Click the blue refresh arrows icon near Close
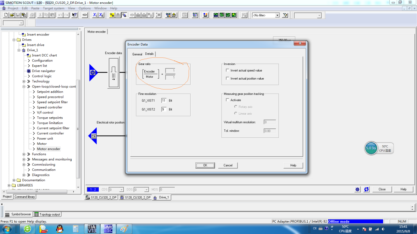The height and width of the screenshot is (234, 417). (367, 189)
